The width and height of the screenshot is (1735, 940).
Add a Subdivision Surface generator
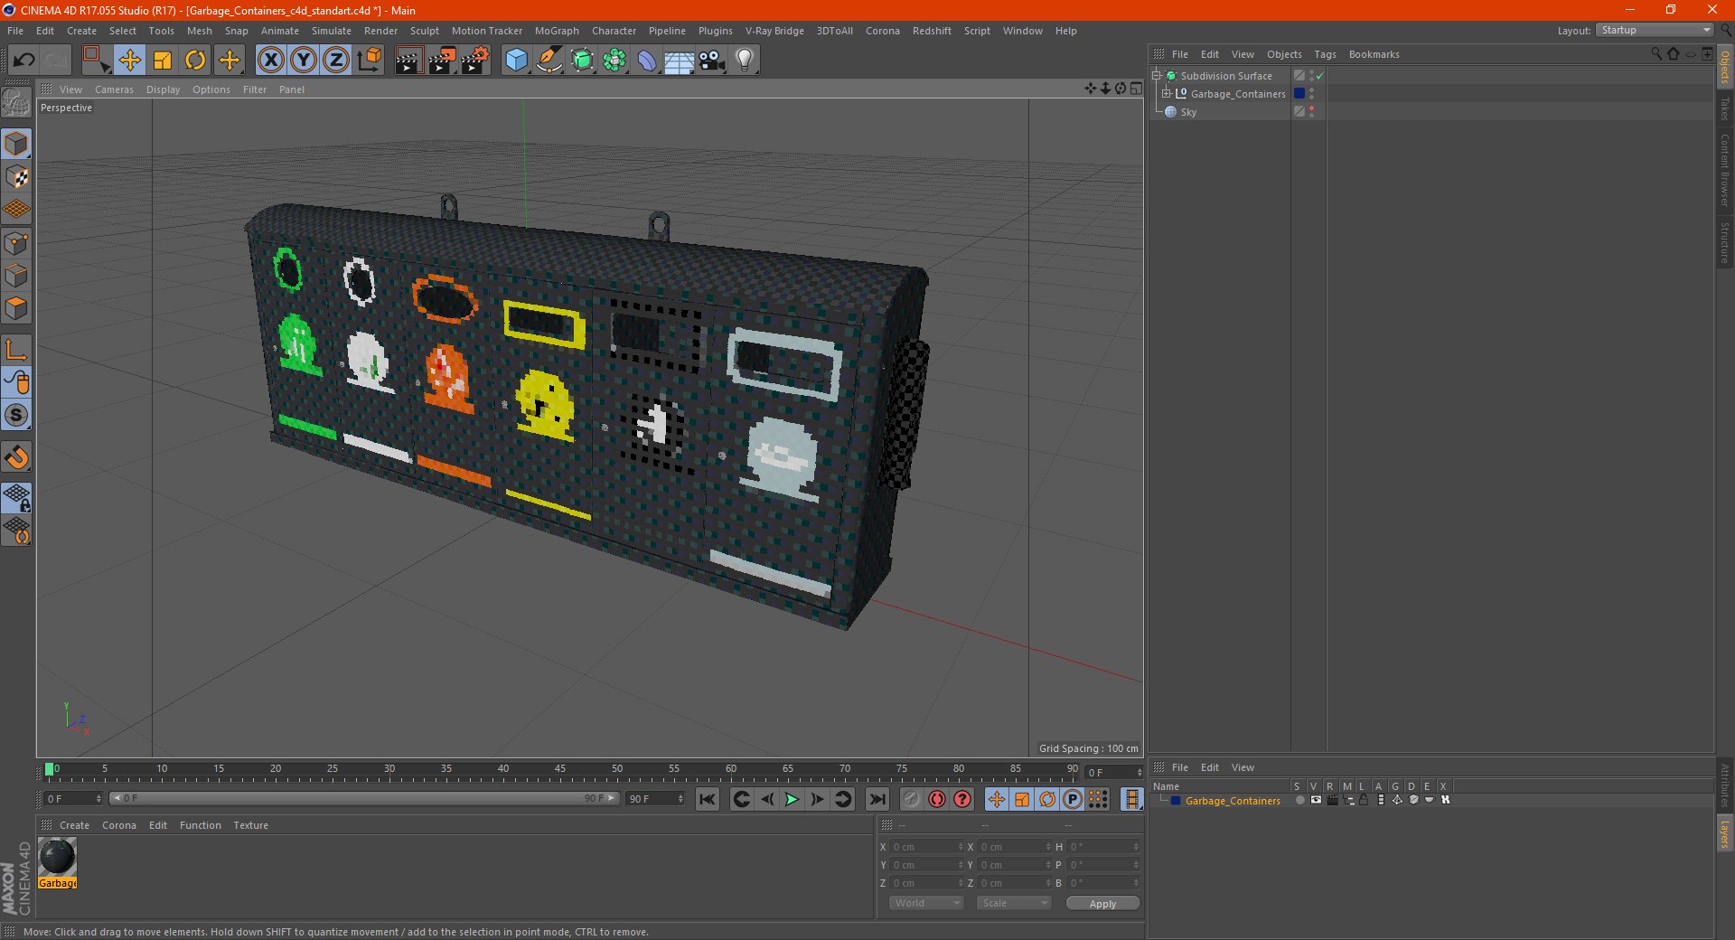582,61
